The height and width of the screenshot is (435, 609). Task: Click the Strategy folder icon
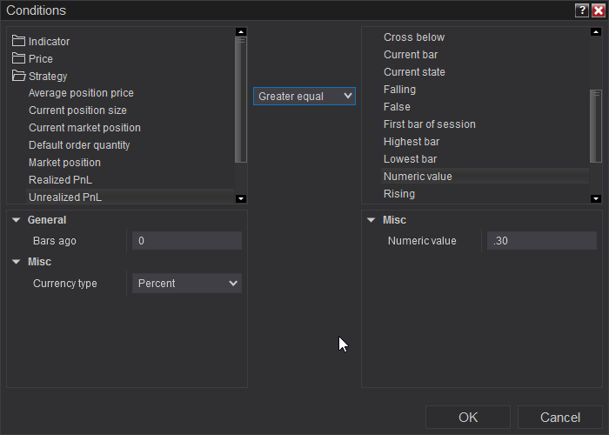[19, 76]
